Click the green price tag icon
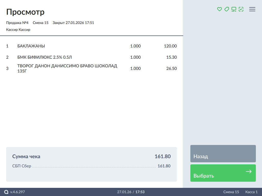 [x=226, y=9]
